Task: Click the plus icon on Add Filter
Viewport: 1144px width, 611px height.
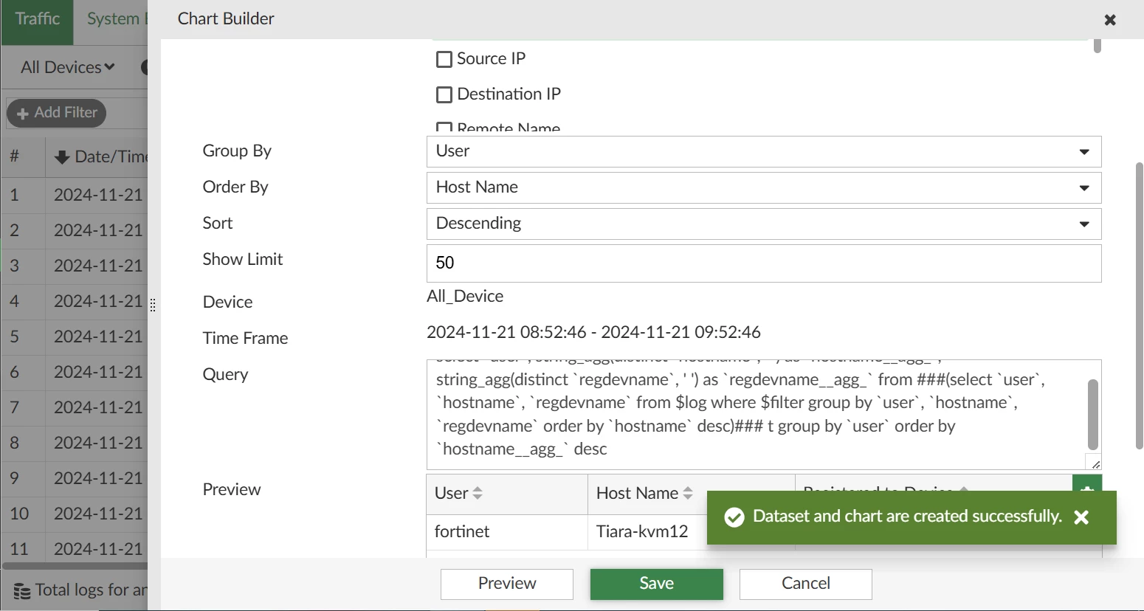Action: (x=23, y=114)
